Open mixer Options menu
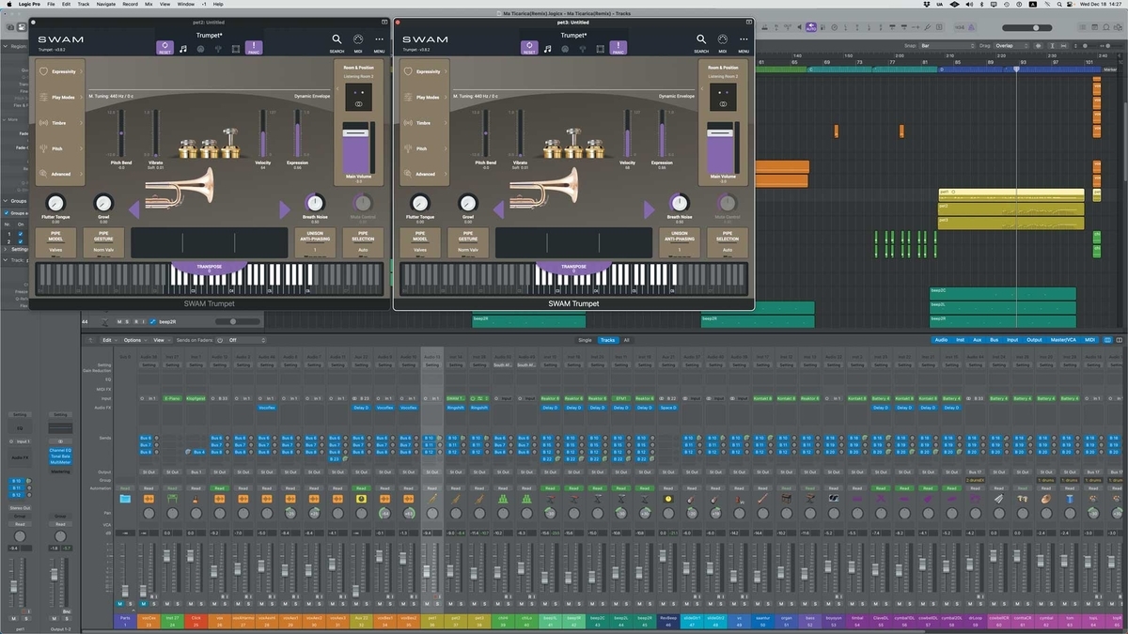 133,340
